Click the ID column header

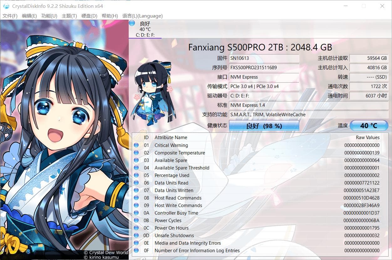point(146,138)
